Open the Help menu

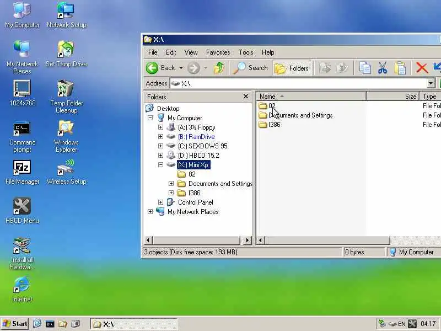coord(268,52)
